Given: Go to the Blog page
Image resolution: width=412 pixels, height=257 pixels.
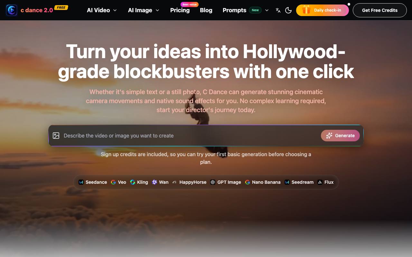Looking at the screenshot, I should [206, 10].
